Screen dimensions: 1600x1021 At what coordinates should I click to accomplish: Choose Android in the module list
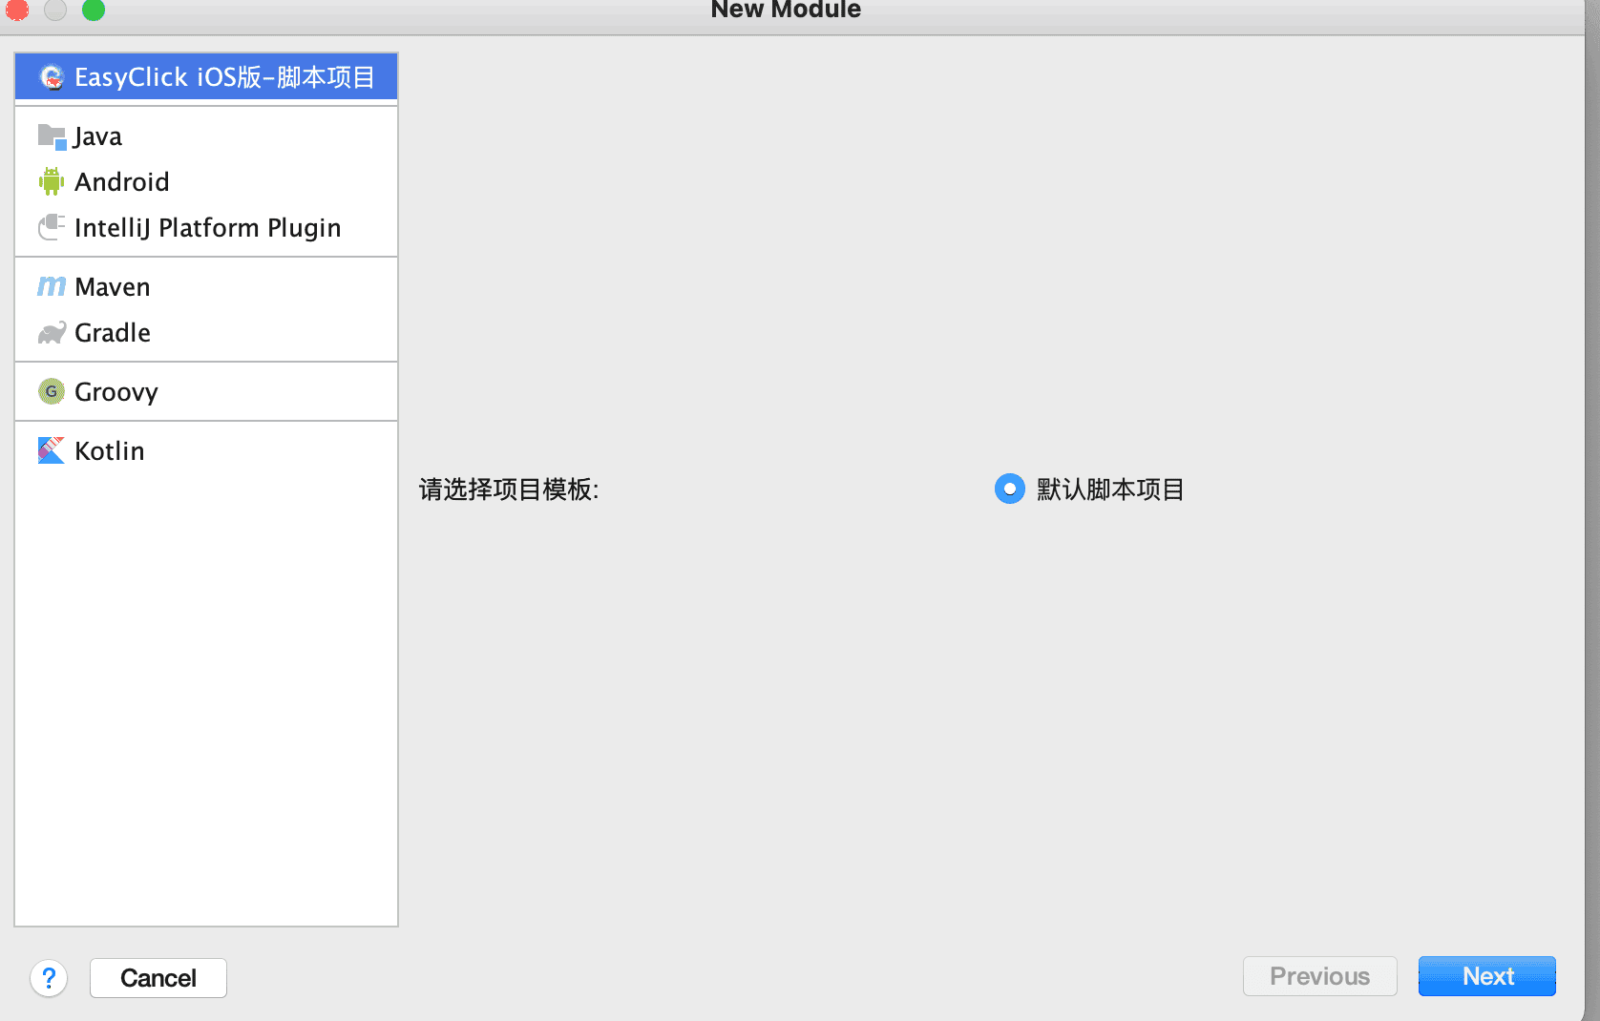(206, 181)
